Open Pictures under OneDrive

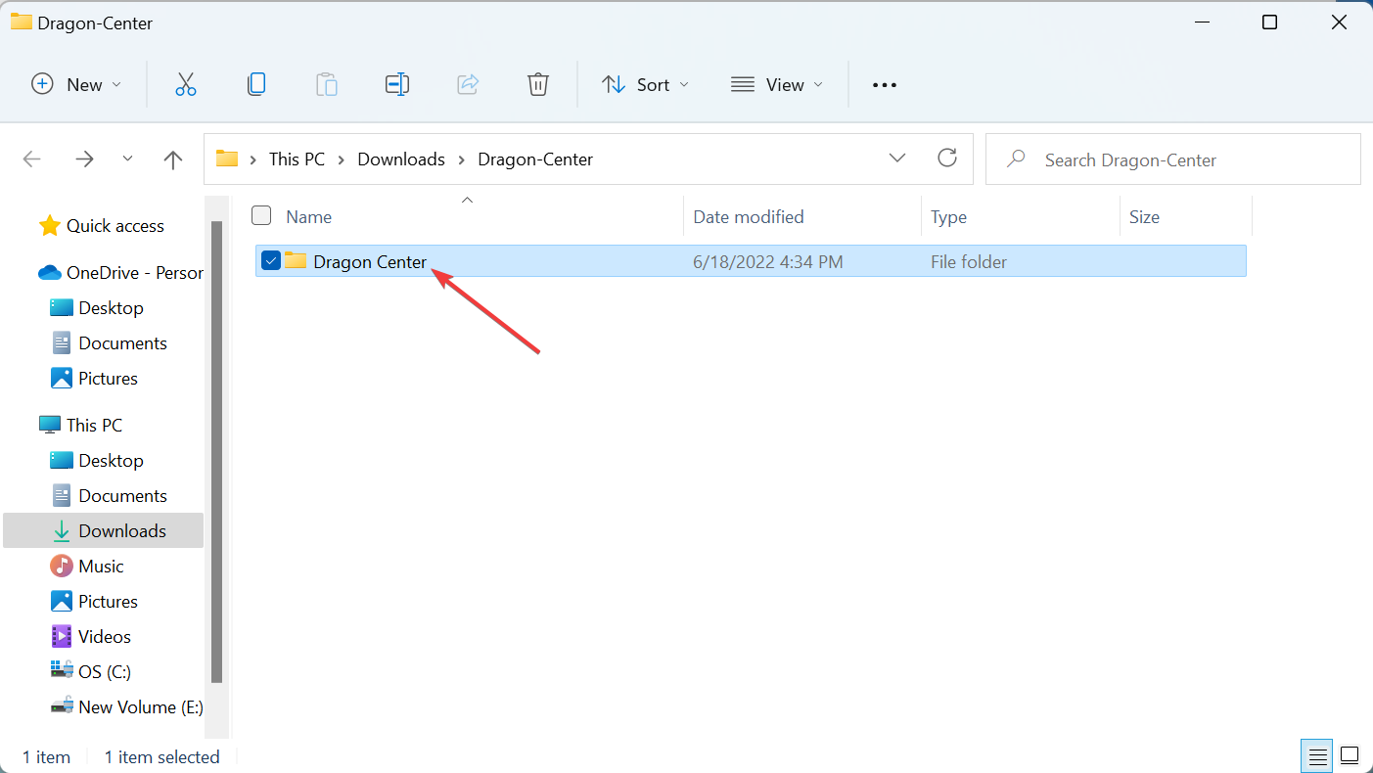pyautogui.click(x=94, y=378)
